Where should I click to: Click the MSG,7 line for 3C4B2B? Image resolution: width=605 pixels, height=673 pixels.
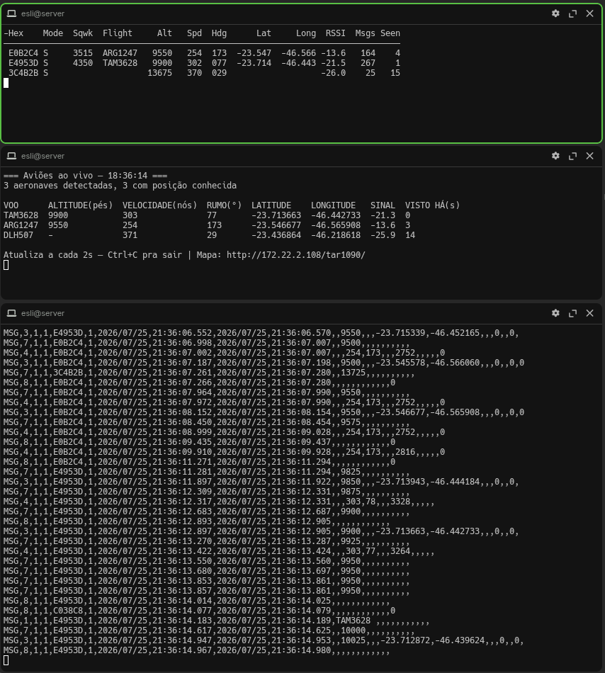point(209,373)
